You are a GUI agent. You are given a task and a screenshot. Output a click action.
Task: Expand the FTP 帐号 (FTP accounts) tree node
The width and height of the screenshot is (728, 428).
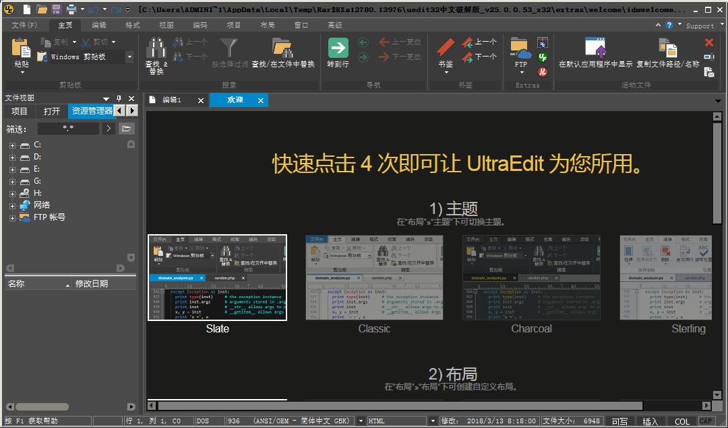[13, 217]
